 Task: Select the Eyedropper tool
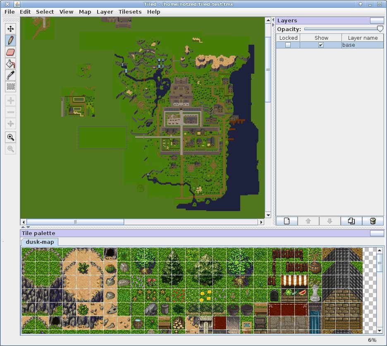11,75
